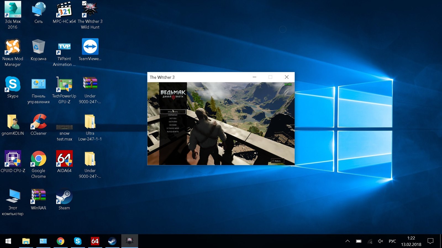Close The Witcher 3 window
The height and width of the screenshot is (248, 442).
coord(287,77)
